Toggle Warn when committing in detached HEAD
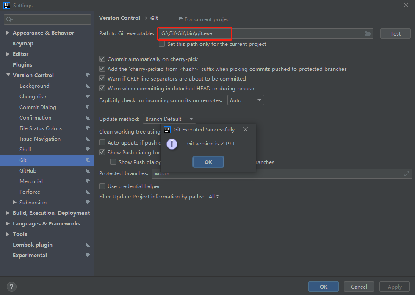Image resolution: width=415 pixels, height=295 pixels. 102,88
